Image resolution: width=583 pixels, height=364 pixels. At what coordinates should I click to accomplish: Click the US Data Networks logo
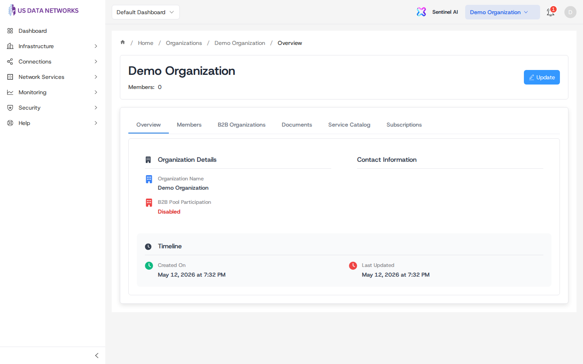[43, 11]
